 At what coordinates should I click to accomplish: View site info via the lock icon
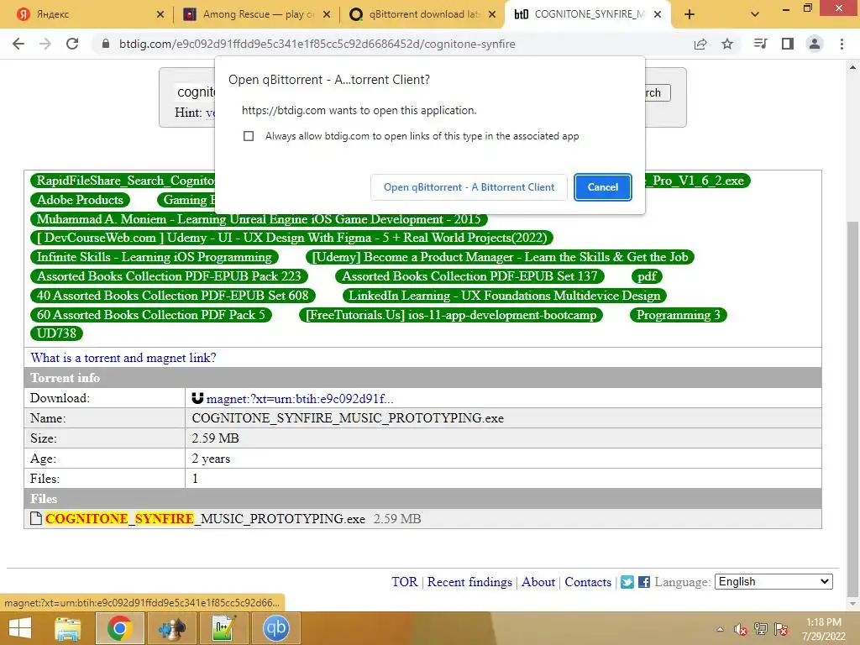click(x=106, y=44)
